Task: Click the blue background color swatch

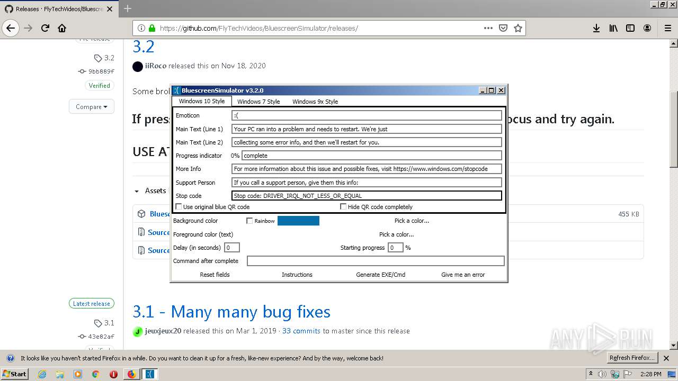Action: pos(298,221)
